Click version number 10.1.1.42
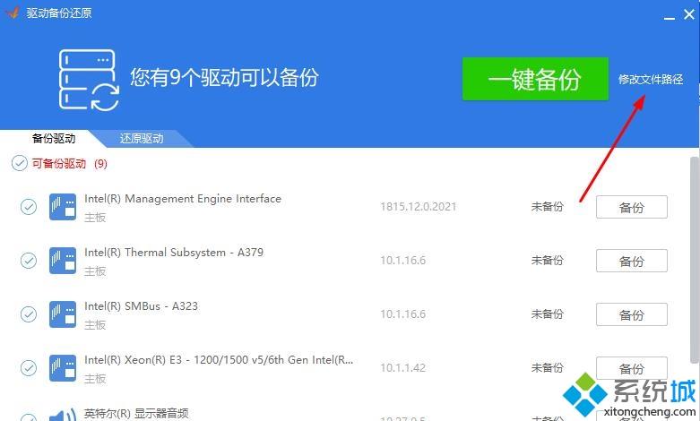 coord(402,368)
